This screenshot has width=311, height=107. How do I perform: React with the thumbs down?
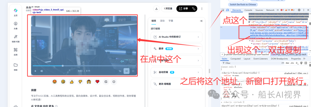click(80, 82)
